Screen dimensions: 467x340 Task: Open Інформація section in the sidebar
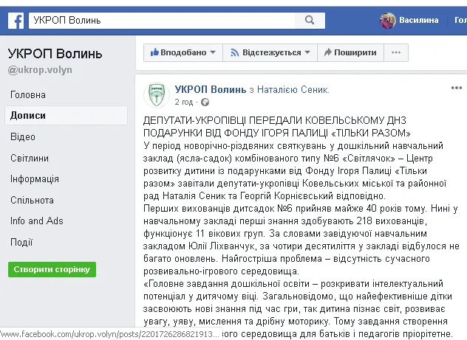pyautogui.click(x=35, y=179)
